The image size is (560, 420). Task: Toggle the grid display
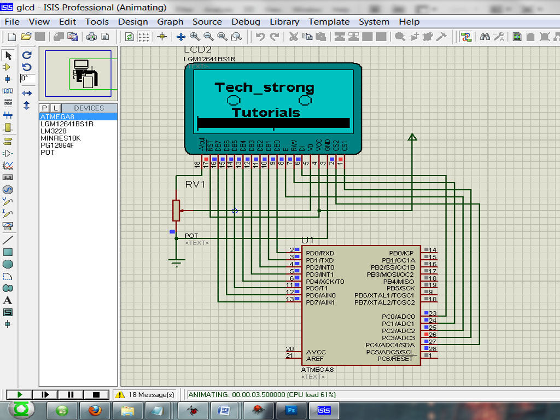(143, 37)
